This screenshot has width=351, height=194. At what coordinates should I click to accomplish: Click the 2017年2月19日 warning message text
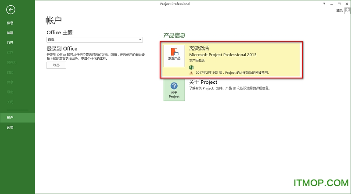pos(233,73)
